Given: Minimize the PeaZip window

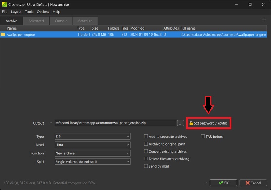Looking at the screenshot, I should click(236, 5).
